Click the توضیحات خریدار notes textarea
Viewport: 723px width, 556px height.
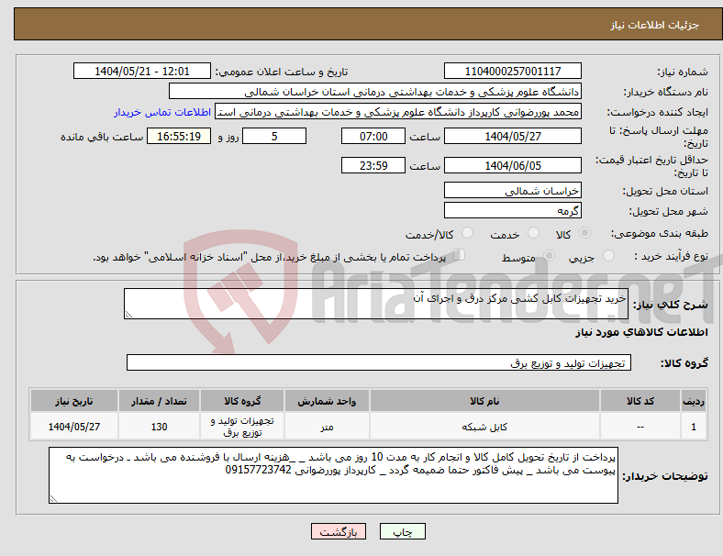pyautogui.click(x=333, y=475)
